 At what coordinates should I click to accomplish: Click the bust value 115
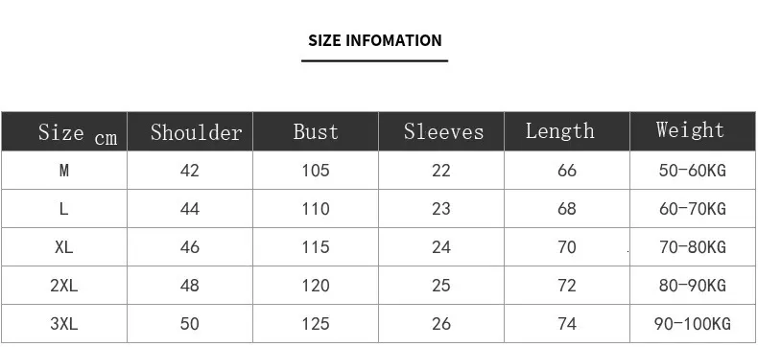coord(316,247)
